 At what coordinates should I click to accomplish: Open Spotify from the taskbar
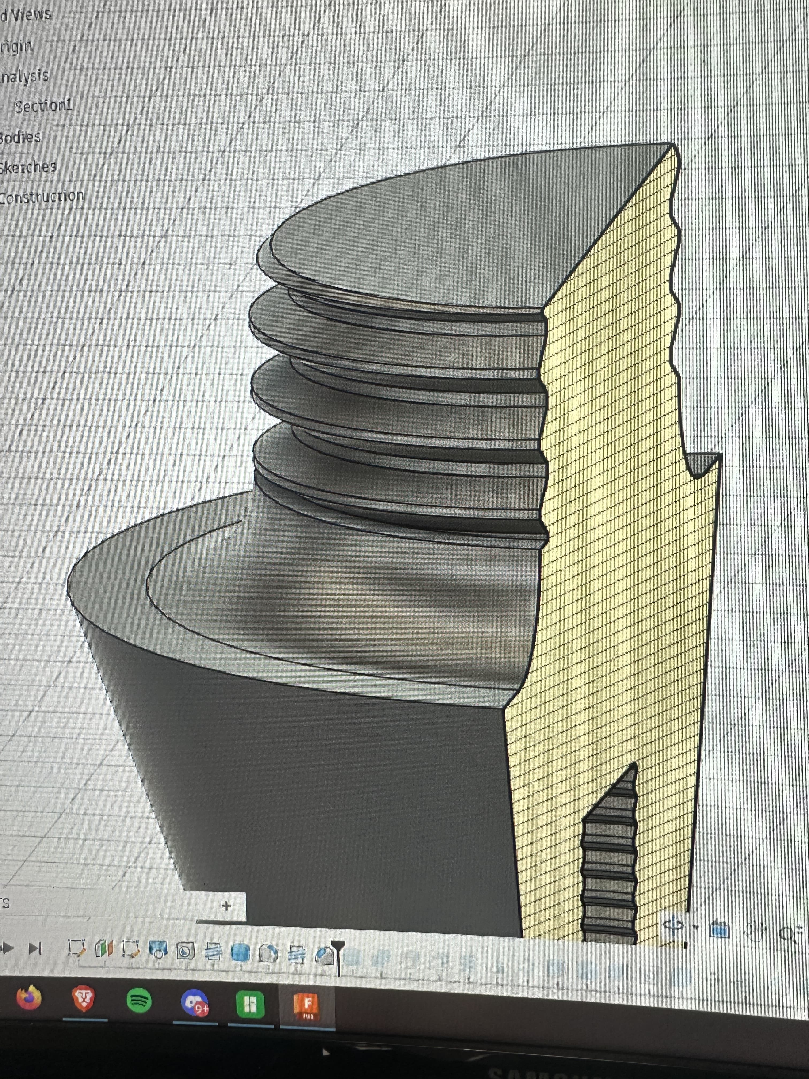click(139, 1001)
